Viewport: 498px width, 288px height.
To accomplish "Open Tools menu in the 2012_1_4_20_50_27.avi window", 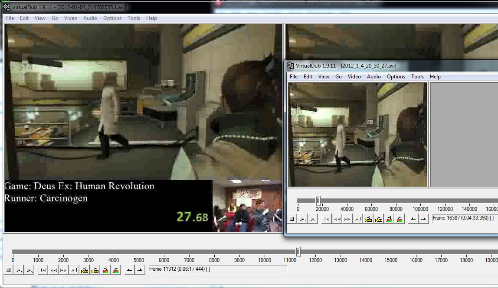I will point(417,77).
